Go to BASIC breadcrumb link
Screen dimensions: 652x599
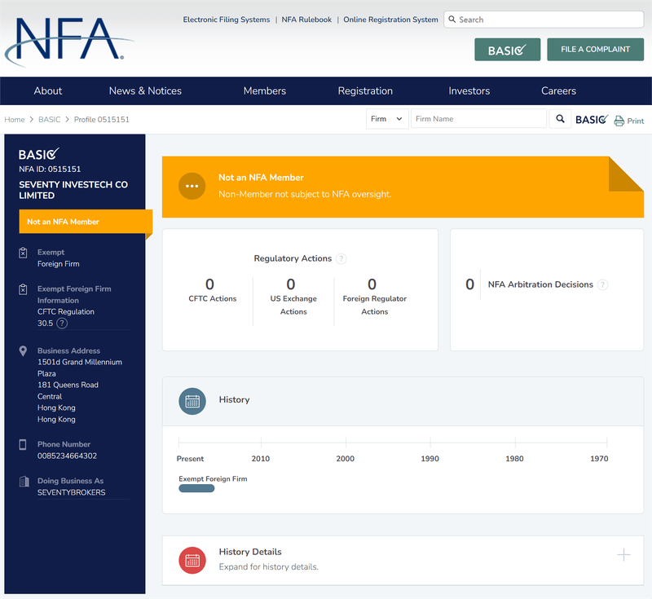click(x=49, y=120)
